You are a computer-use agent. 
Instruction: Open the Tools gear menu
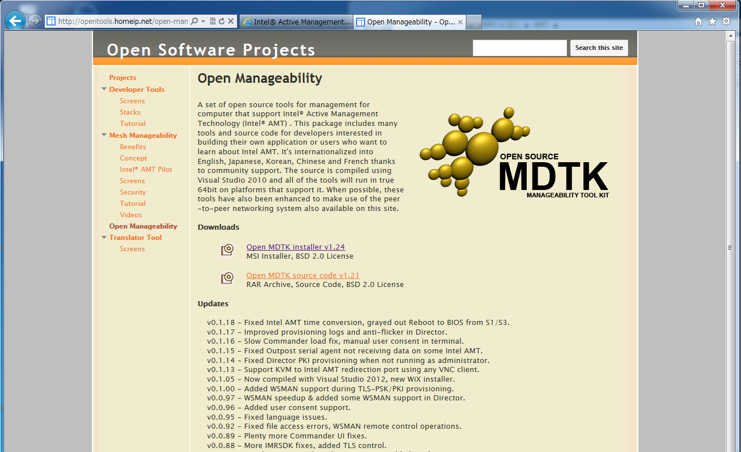pos(726,22)
